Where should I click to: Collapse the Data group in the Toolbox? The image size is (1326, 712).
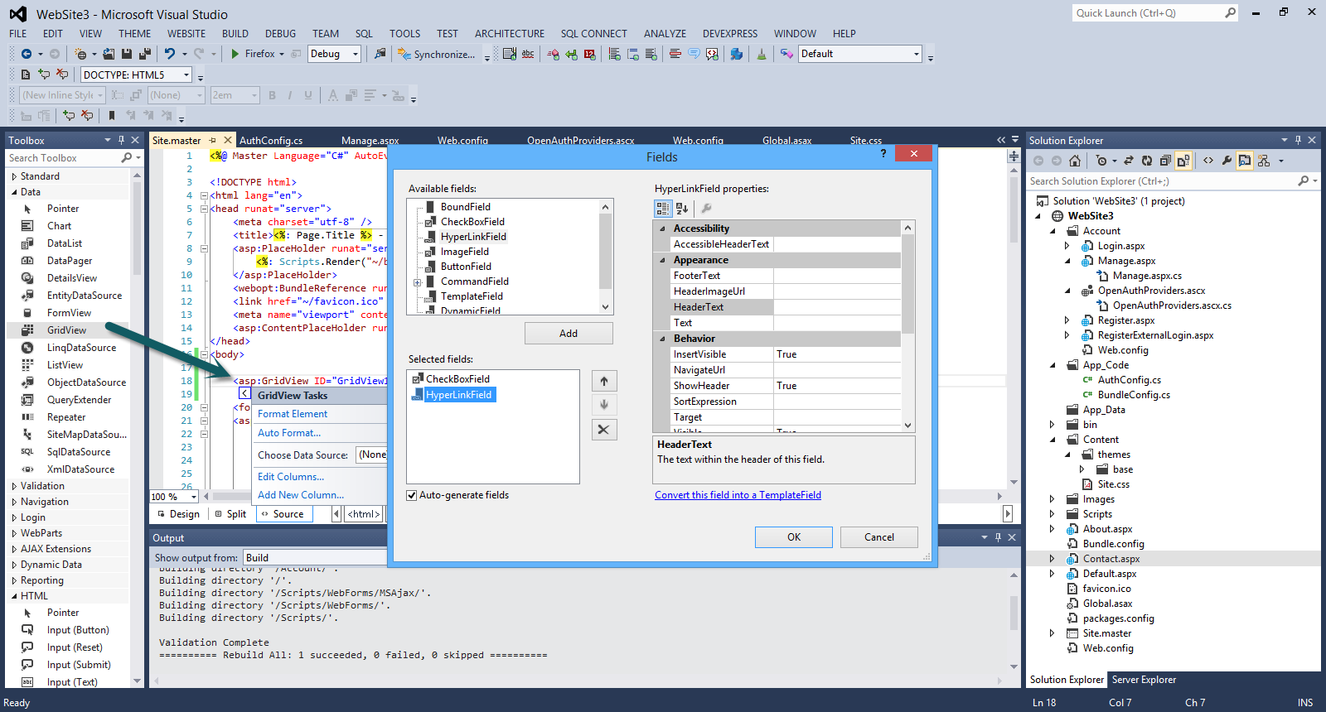[14, 192]
